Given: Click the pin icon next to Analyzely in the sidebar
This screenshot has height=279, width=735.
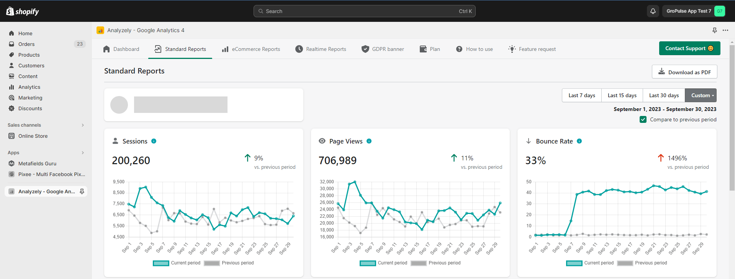Looking at the screenshot, I should click(82, 191).
